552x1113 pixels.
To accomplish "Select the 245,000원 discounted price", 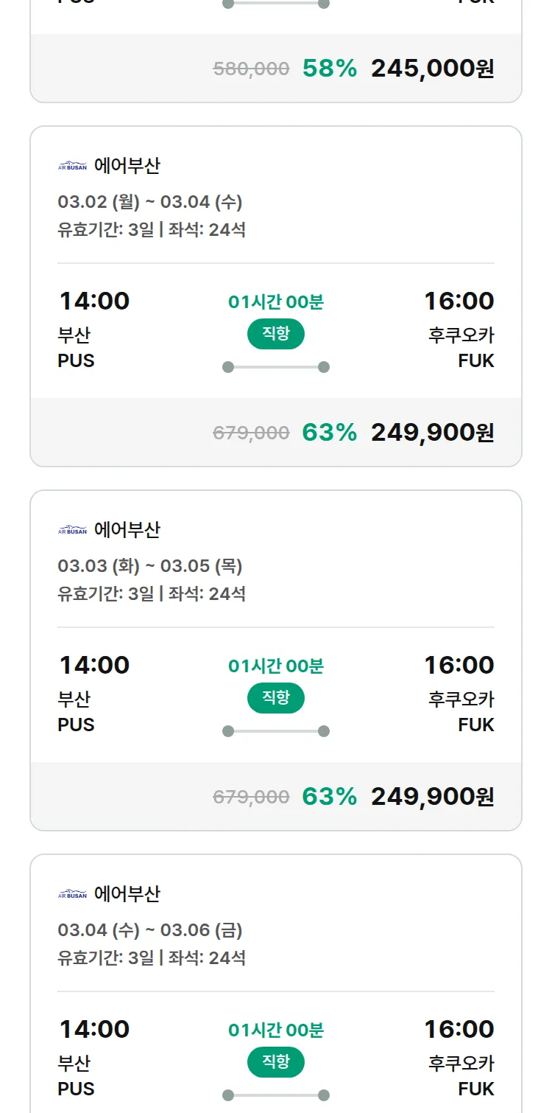I will (x=432, y=69).
